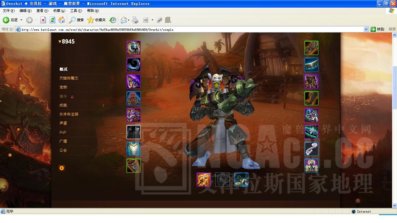Open the 广播 feed link
This screenshot has height=223, width=397.
point(63,141)
